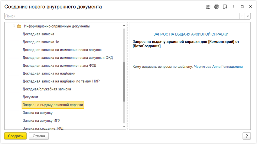Click the vertical scrollbar thumb in list

coord(124,82)
